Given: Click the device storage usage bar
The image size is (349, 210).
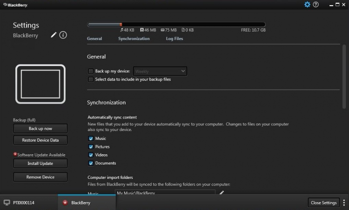Looking at the screenshot, I should (x=176, y=24).
